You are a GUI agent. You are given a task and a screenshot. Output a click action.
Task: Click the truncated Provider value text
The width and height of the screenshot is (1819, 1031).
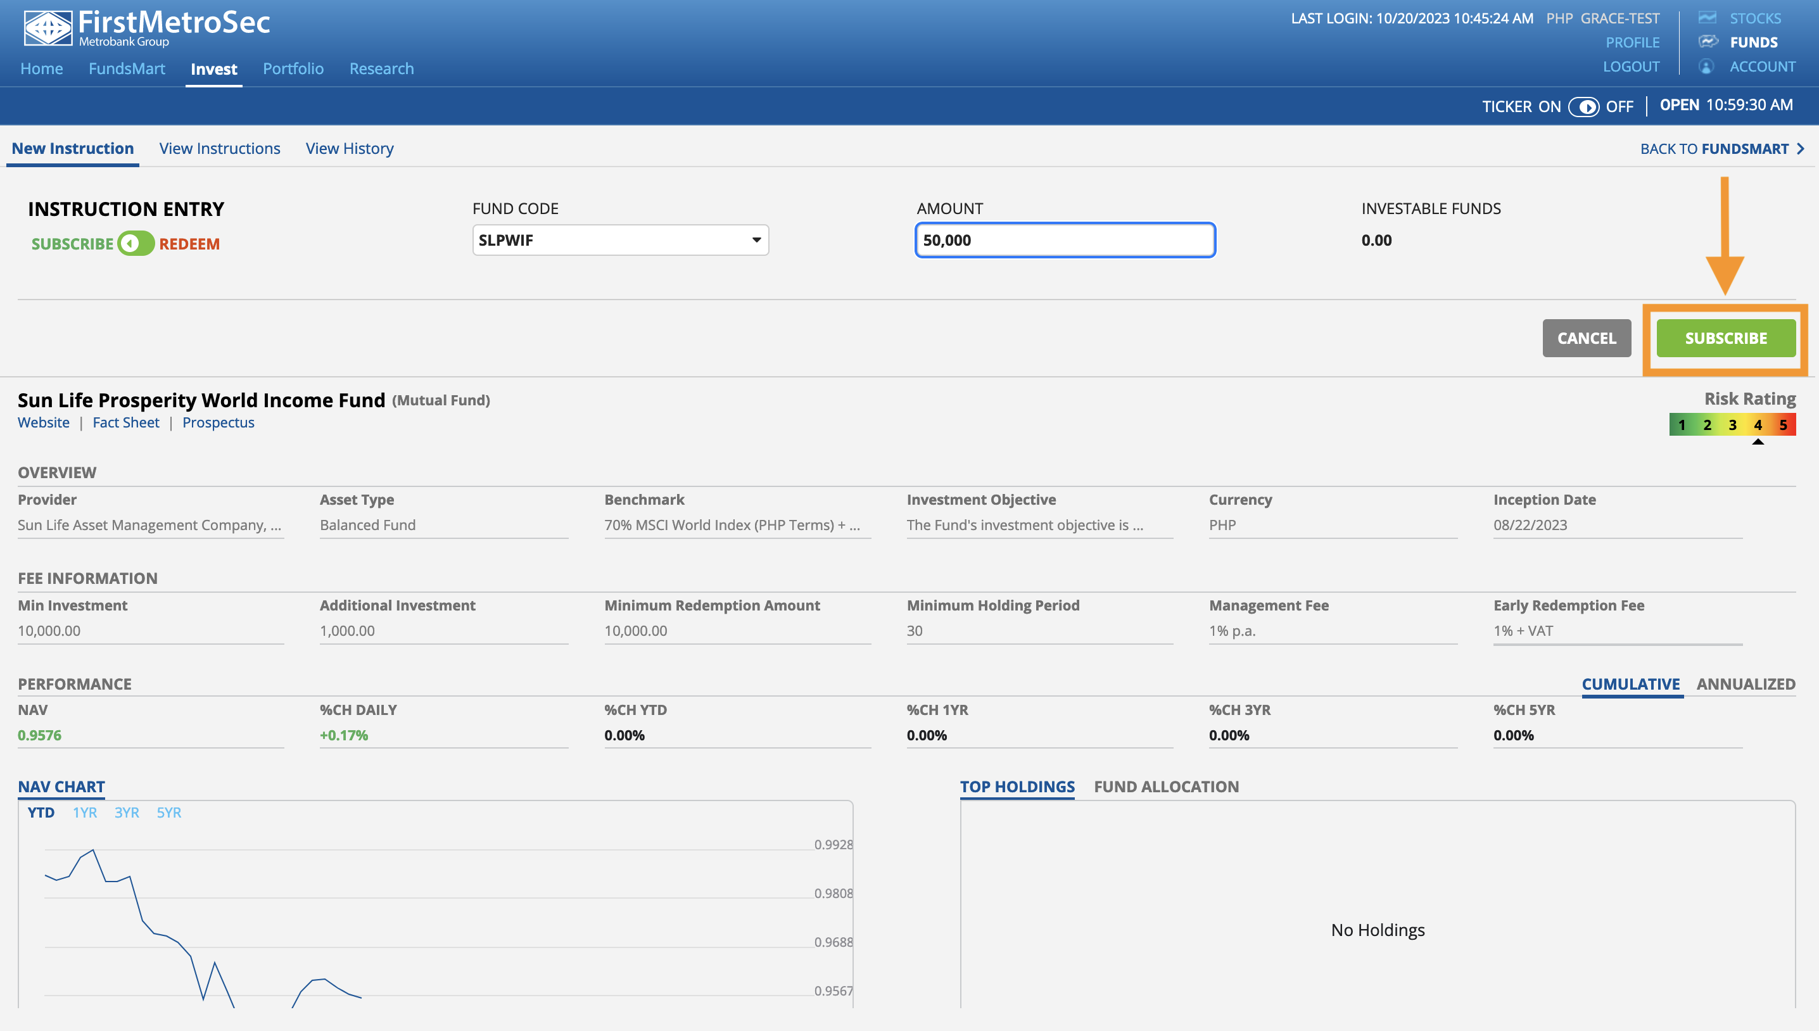pyautogui.click(x=149, y=526)
